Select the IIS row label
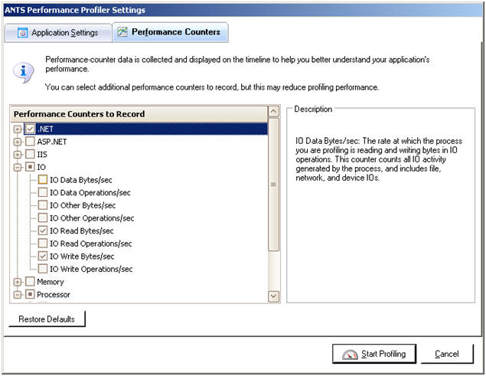 click(42, 155)
